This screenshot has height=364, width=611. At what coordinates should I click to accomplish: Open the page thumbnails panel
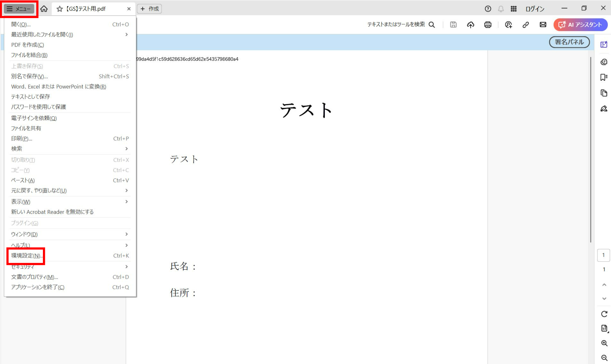604,93
